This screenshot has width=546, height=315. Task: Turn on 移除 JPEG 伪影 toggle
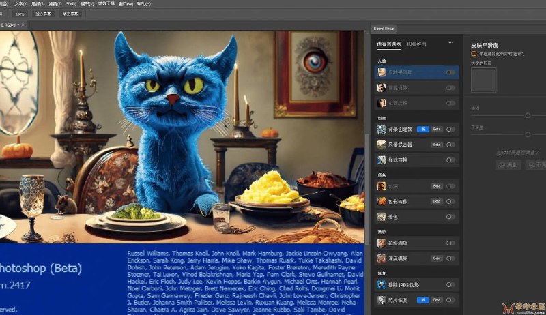tap(450, 285)
